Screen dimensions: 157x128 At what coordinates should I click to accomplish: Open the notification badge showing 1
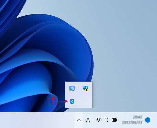pos(148,120)
